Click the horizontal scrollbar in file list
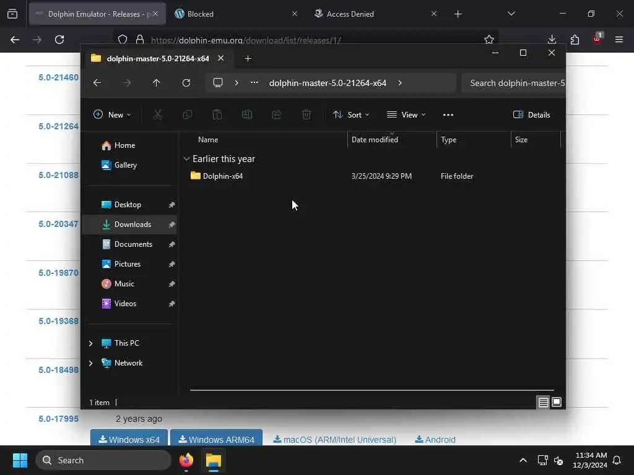The height and width of the screenshot is (475, 634). [x=371, y=390]
